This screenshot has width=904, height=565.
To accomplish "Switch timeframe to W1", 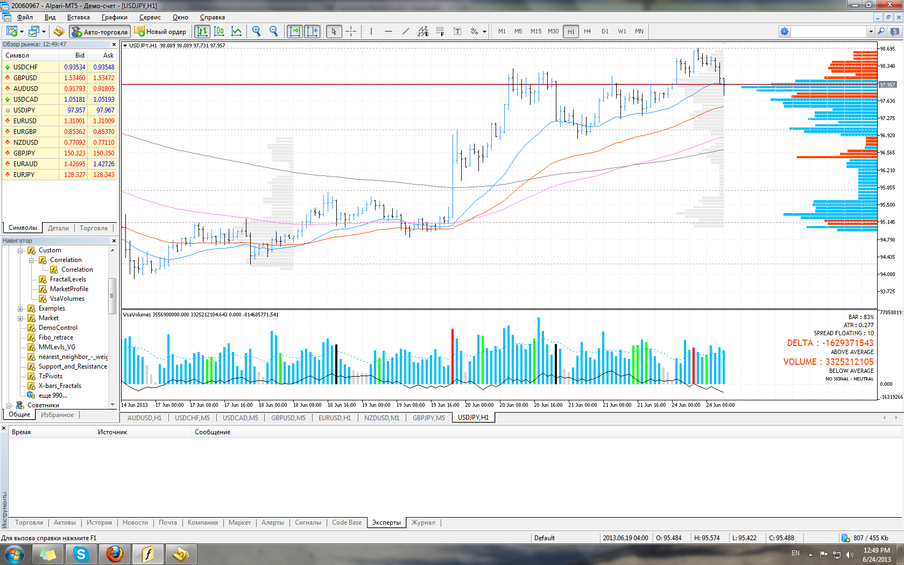I will click(622, 31).
